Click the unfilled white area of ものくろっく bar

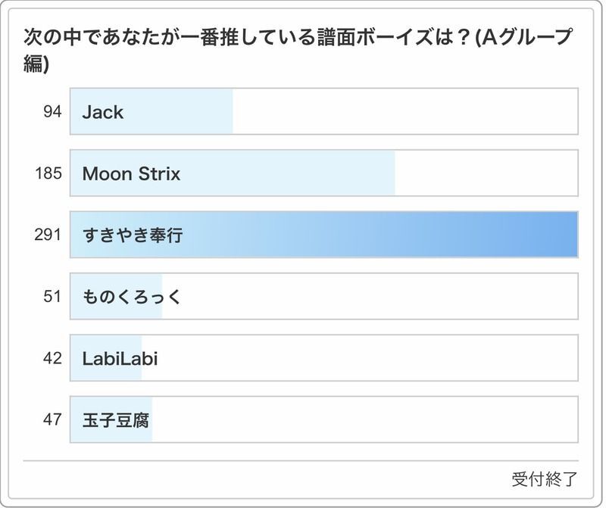pyautogui.click(x=371, y=297)
